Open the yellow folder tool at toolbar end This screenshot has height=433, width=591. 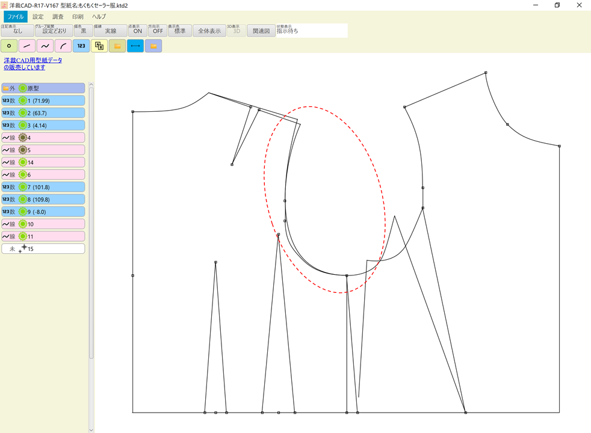click(x=153, y=45)
